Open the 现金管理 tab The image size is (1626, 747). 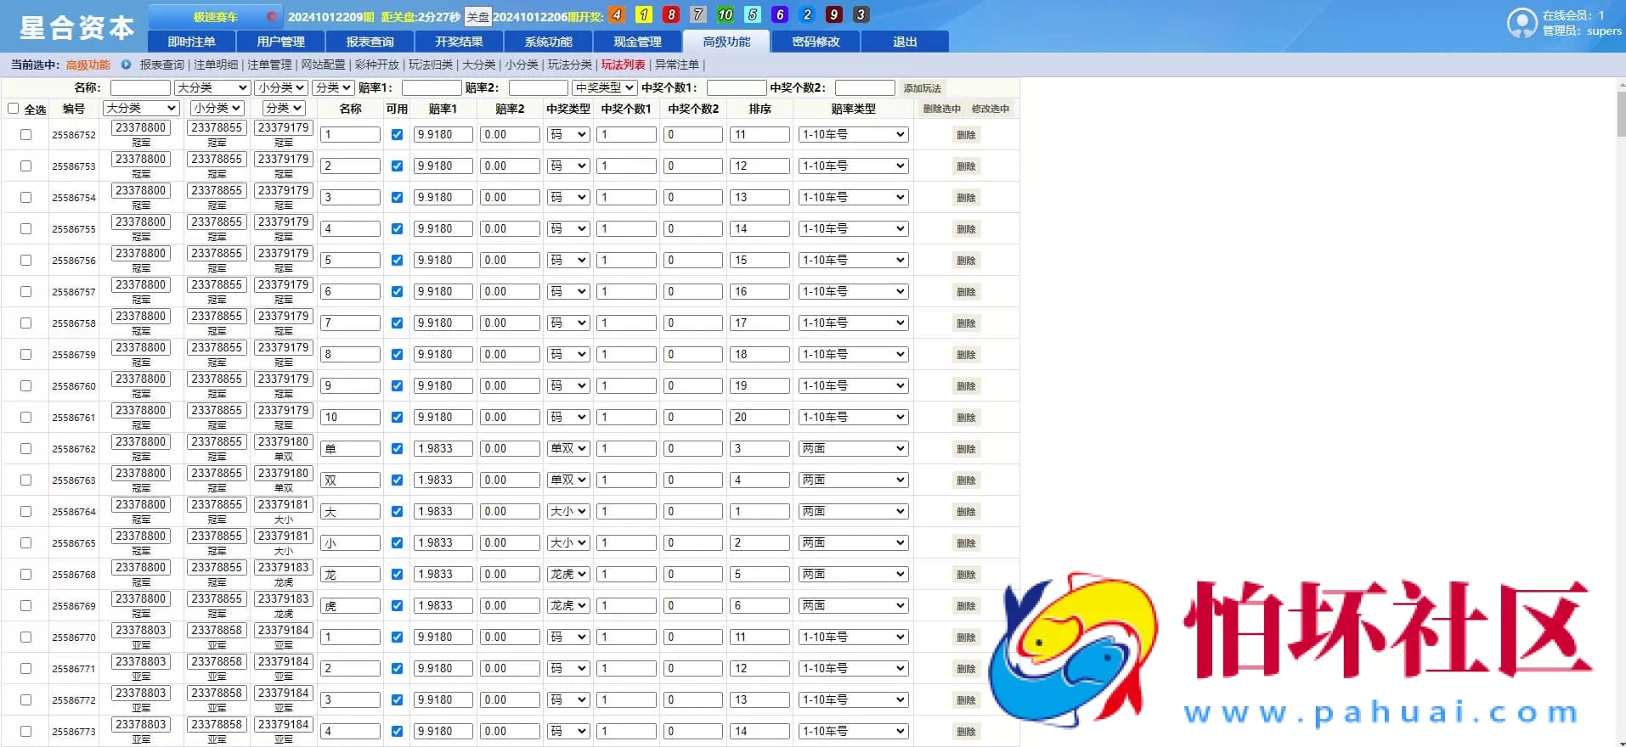pyautogui.click(x=637, y=42)
